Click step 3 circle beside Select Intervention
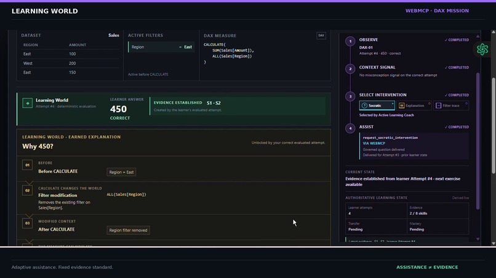This screenshot has height=278, width=496. pyautogui.click(x=350, y=96)
